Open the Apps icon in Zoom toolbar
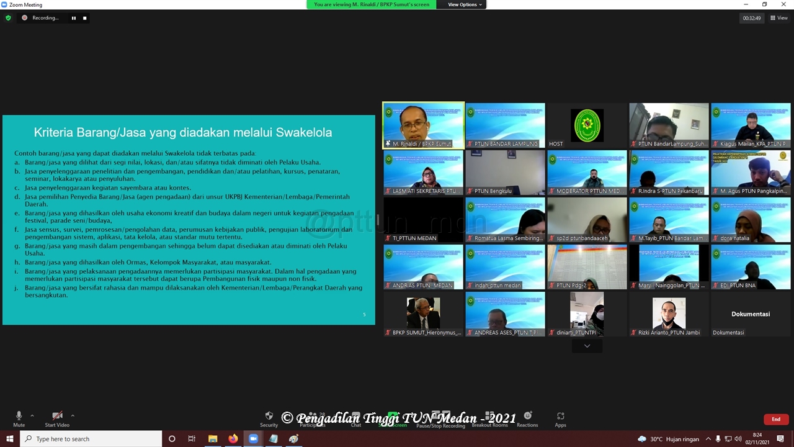This screenshot has width=794, height=447. 560,417
